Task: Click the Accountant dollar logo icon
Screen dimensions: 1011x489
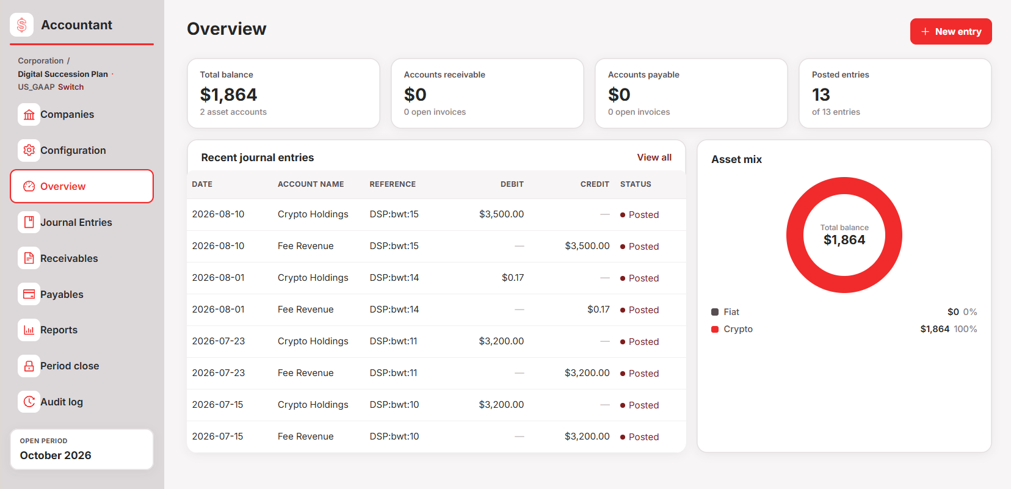Action: point(21,25)
